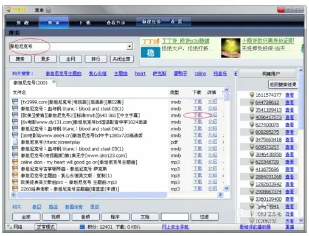
Task: Click audio icon of 泰坦尼克号古筝钢琴曲 row
Action: click(15, 168)
